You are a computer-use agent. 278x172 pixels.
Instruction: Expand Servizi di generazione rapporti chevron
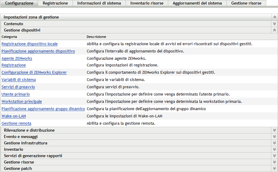tap(274, 156)
